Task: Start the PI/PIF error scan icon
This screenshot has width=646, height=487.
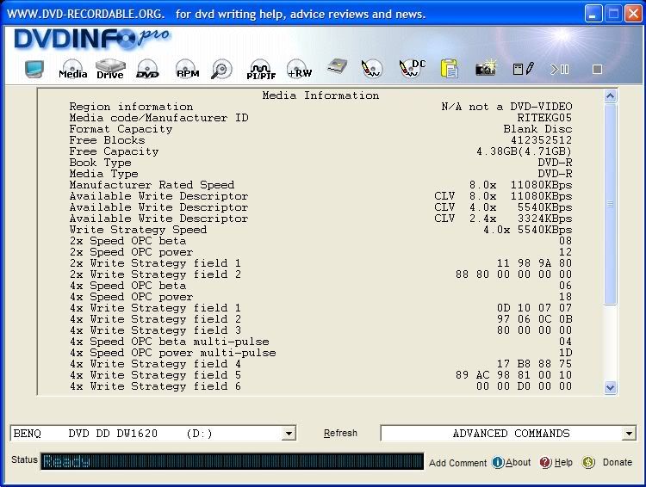Action: [261, 69]
